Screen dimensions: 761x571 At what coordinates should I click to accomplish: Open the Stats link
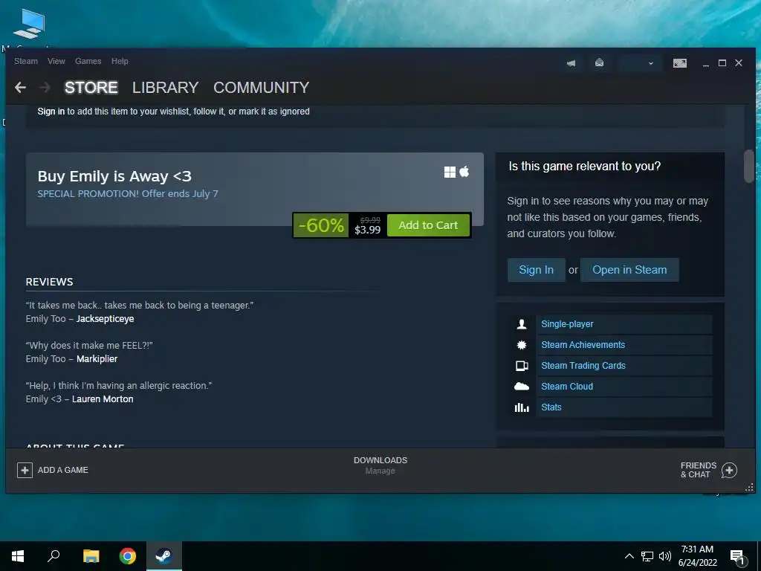click(x=551, y=407)
